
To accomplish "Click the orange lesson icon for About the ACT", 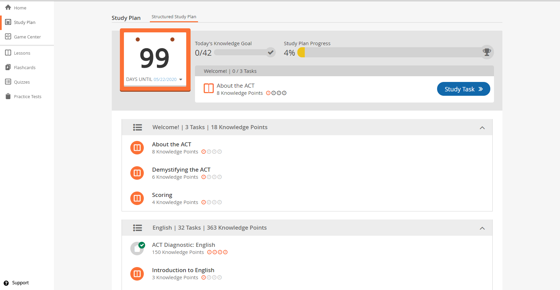I will tap(137, 148).
